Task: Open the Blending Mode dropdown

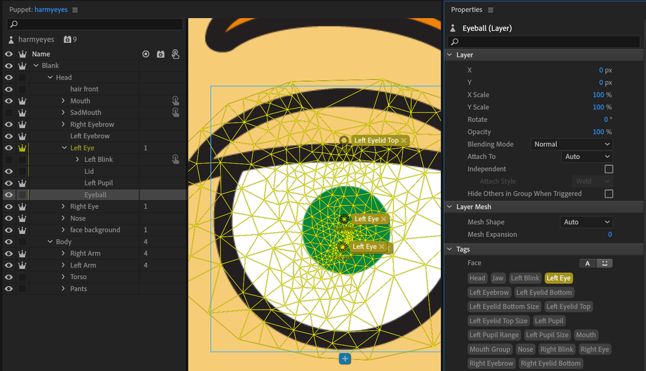Action: coord(571,144)
